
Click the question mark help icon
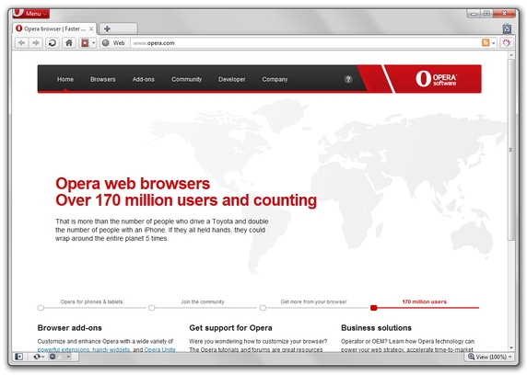tap(348, 79)
